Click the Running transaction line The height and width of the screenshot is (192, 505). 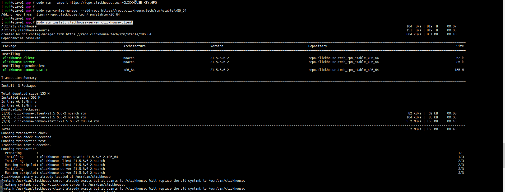click(x=19, y=149)
